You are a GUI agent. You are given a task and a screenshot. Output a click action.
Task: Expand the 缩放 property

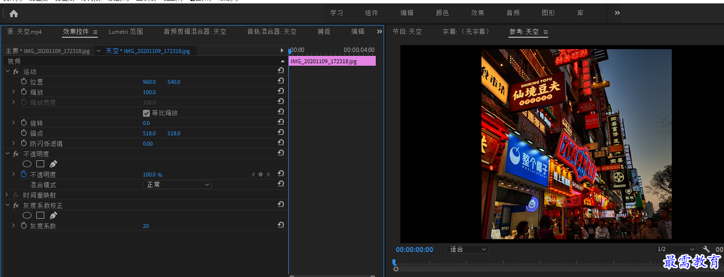[x=14, y=92]
